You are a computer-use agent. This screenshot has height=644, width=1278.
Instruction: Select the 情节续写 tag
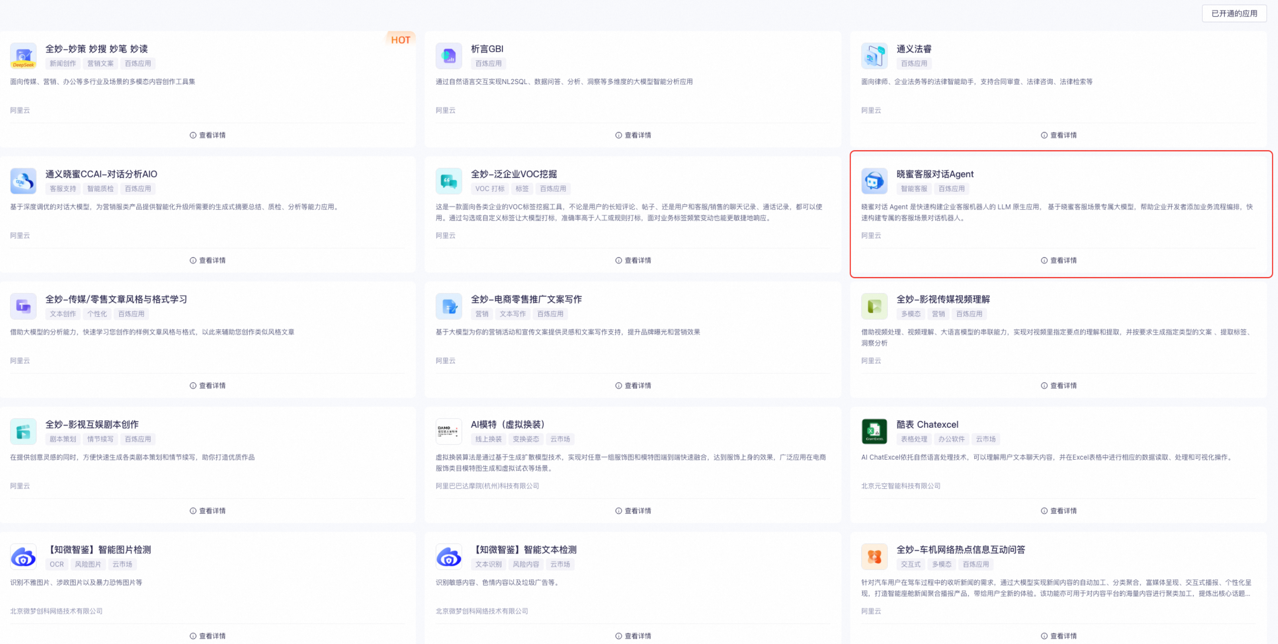pyautogui.click(x=101, y=439)
